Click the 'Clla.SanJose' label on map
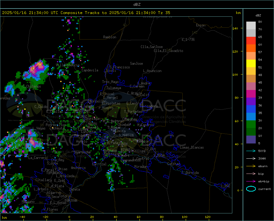274x221 pixels. 152,47
